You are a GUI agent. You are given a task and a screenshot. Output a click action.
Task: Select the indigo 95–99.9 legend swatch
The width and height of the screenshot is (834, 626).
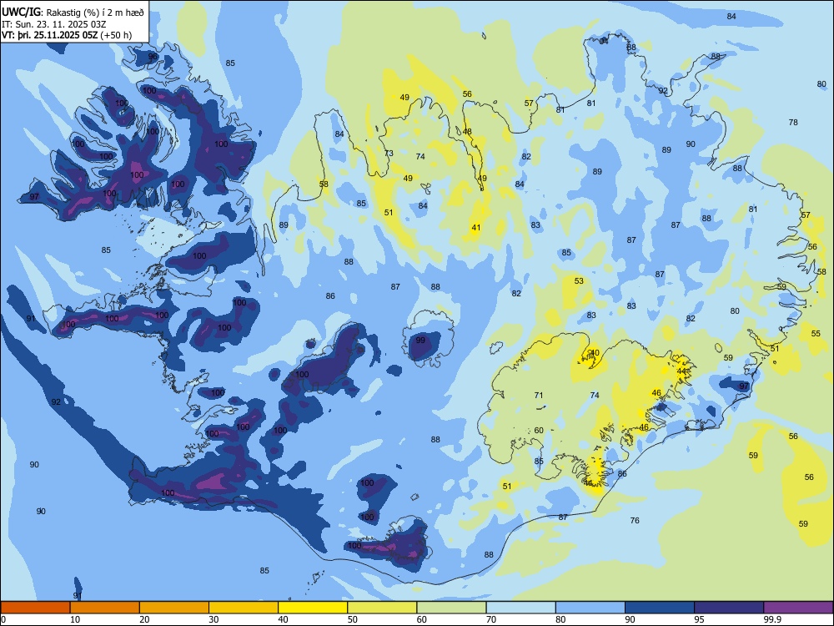(729, 608)
